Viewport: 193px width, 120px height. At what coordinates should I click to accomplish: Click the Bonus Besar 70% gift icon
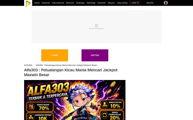point(31,107)
